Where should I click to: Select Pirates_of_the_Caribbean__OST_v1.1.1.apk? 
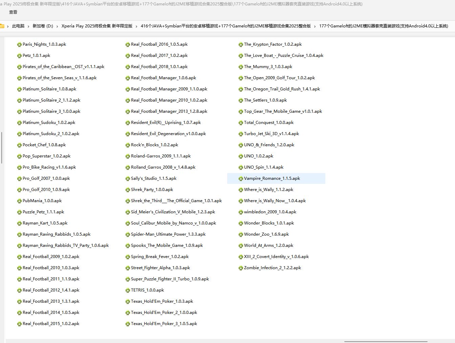coord(61,67)
